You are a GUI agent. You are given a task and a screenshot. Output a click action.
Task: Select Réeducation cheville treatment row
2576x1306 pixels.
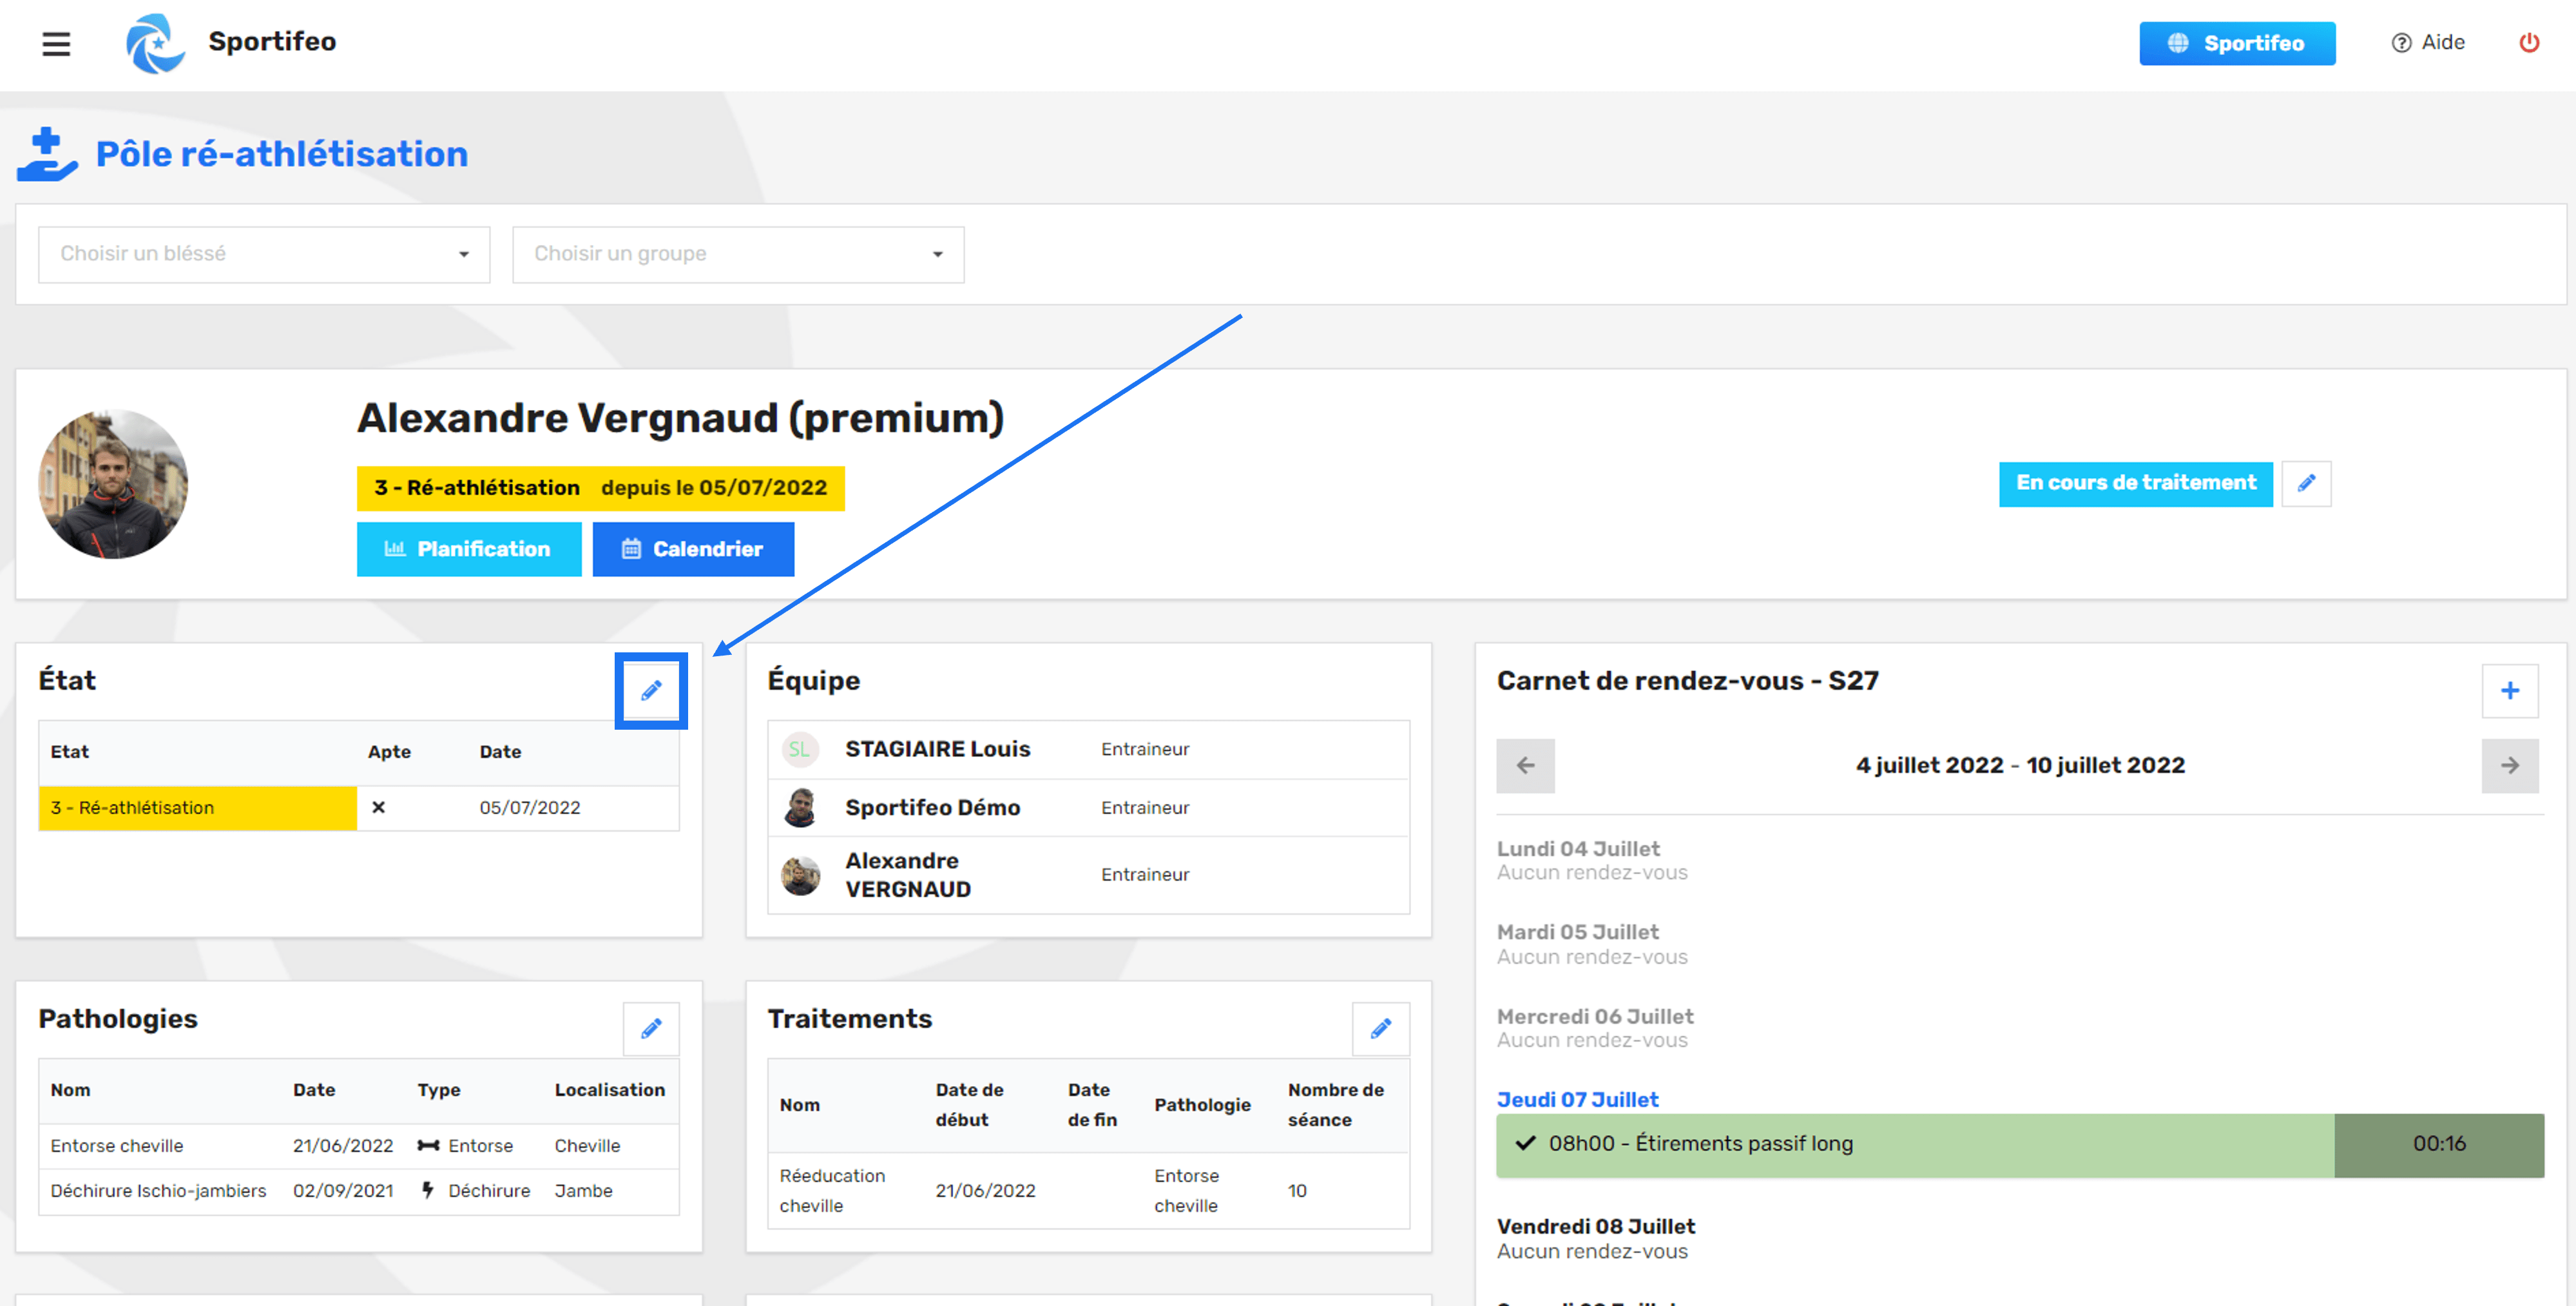[1088, 1191]
